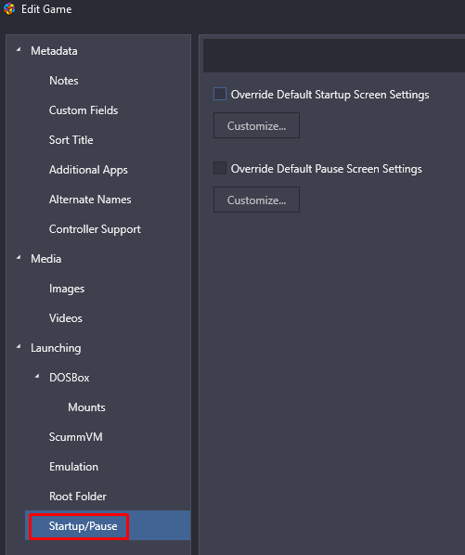The height and width of the screenshot is (555, 465).
Task: Collapse the Launching tree section
Action: [19, 347]
